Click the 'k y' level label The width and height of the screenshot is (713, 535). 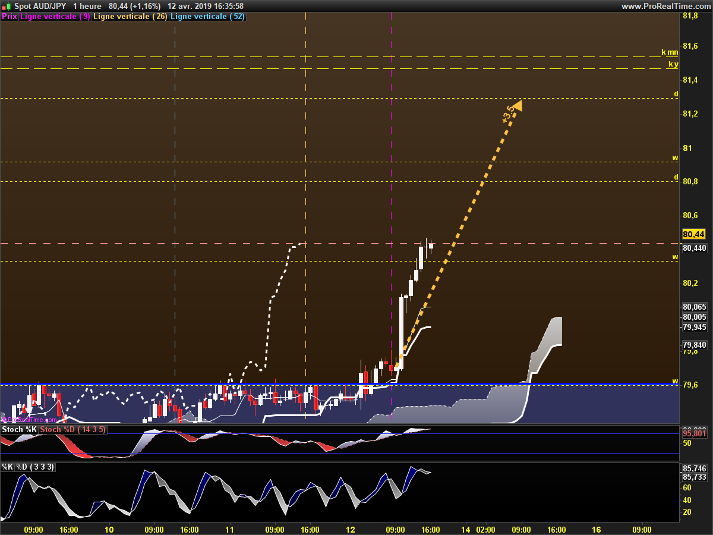673,64
